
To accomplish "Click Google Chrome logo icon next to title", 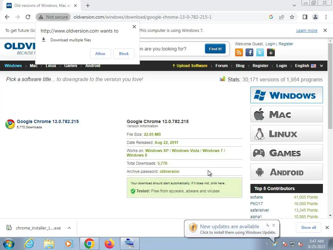I will click(10, 124).
